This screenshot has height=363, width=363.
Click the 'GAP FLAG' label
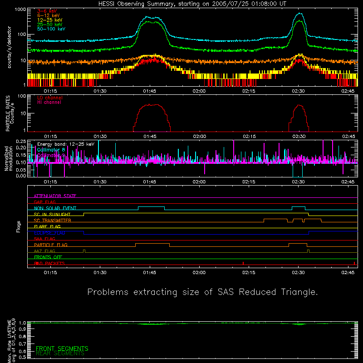tap(44, 202)
